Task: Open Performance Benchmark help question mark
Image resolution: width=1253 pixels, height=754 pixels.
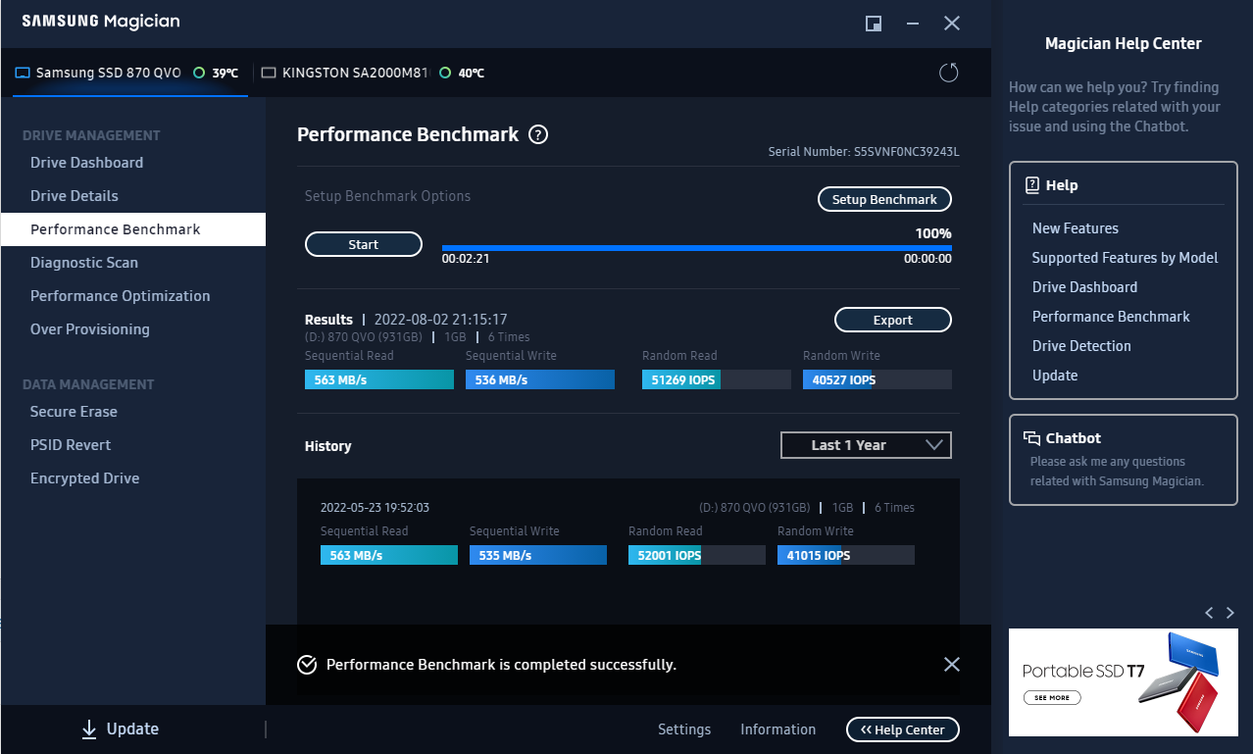Action: click(538, 135)
